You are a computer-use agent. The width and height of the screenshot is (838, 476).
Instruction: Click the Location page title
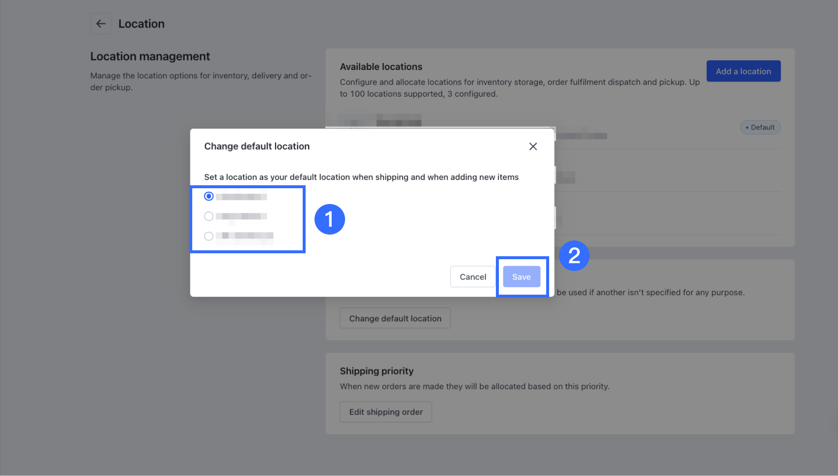pyautogui.click(x=141, y=24)
